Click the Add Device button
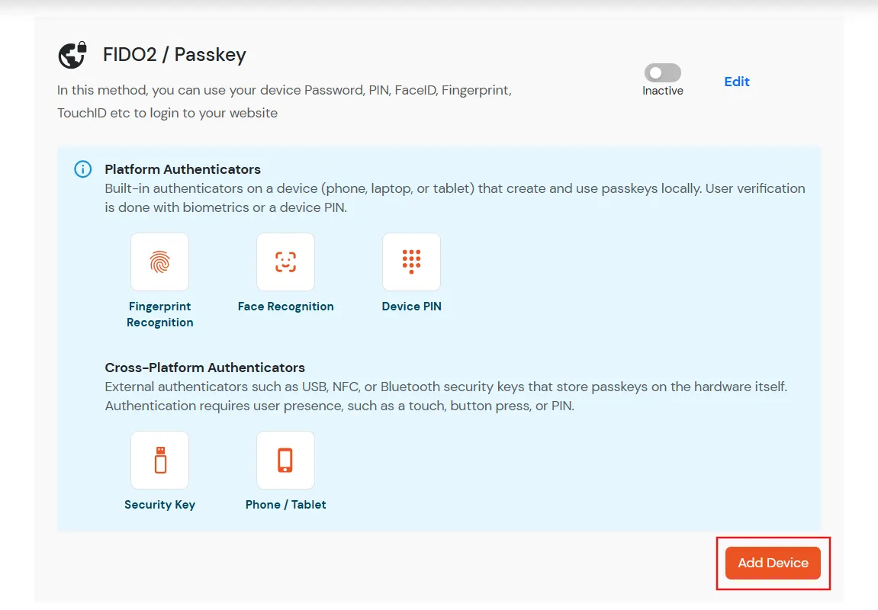 click(x=773, y=563)
